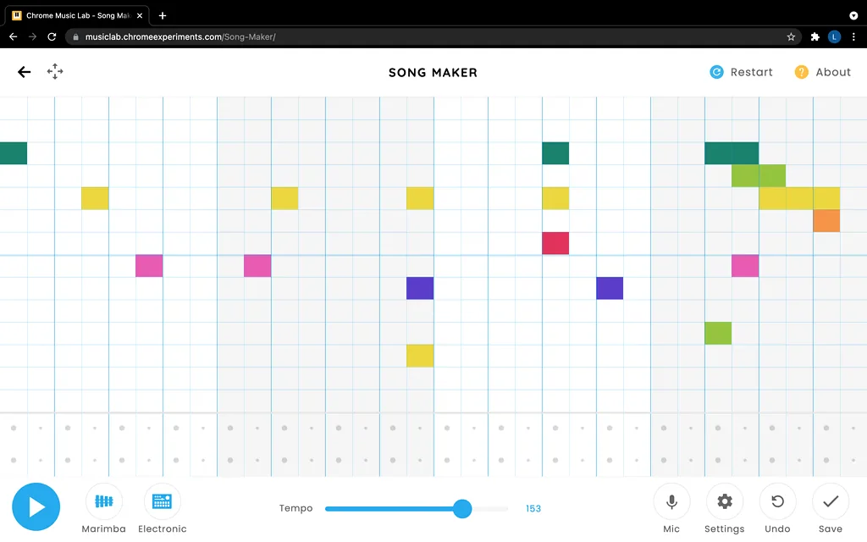Screen dimensions: 867x542
Task: Toggle the dark green note at far left
Action: pyautogui.click(x=14, y=153)
